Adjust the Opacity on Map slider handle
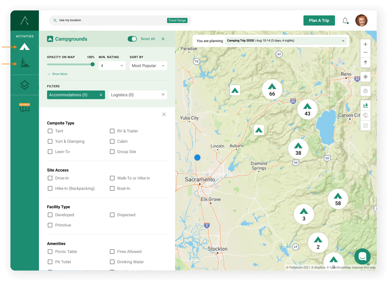Viewport: 391px width, 285px height. tap(93, 65)
